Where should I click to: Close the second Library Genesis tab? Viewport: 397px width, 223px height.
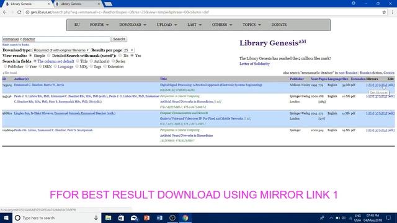click(x=99, y=4)
